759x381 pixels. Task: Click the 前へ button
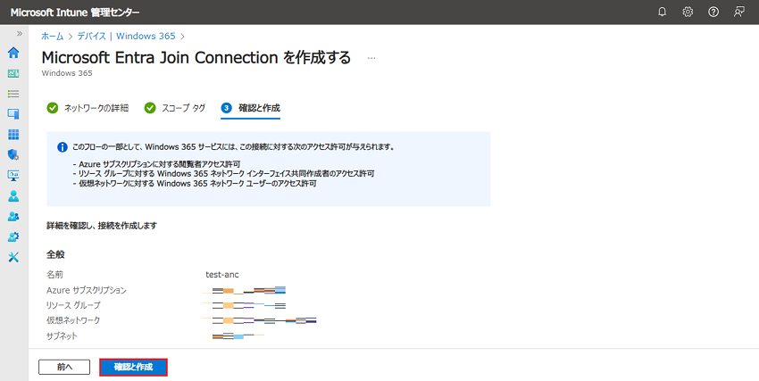[x=64, y=367]
